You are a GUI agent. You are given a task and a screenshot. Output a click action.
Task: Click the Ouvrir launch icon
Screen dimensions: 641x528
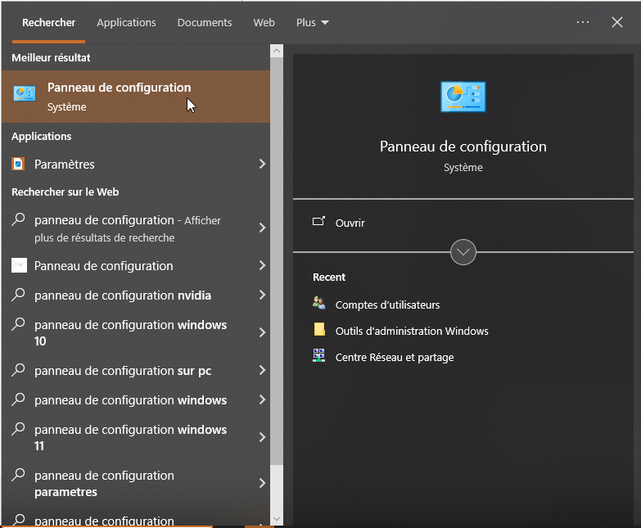[319, 223]
